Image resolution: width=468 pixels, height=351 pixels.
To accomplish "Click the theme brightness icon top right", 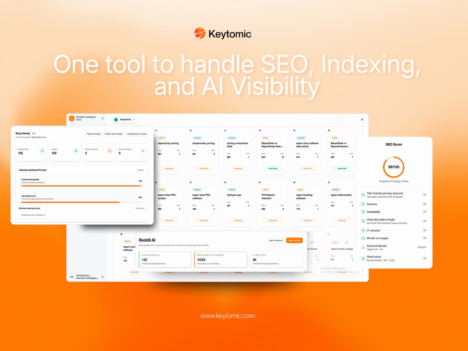I will [x=362, y=119].
